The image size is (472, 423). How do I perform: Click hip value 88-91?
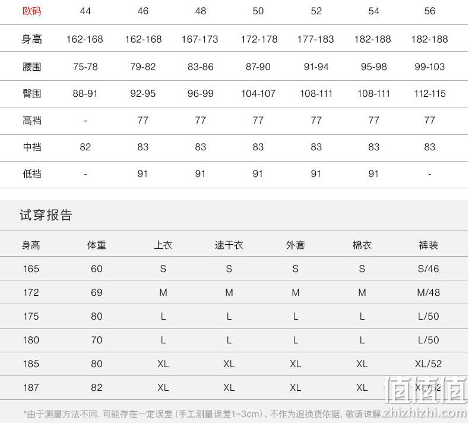[x=85, y=93]
